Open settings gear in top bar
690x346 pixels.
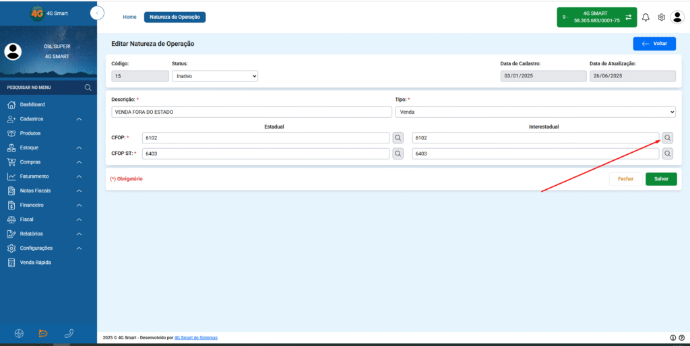click(x=661, y=17)
